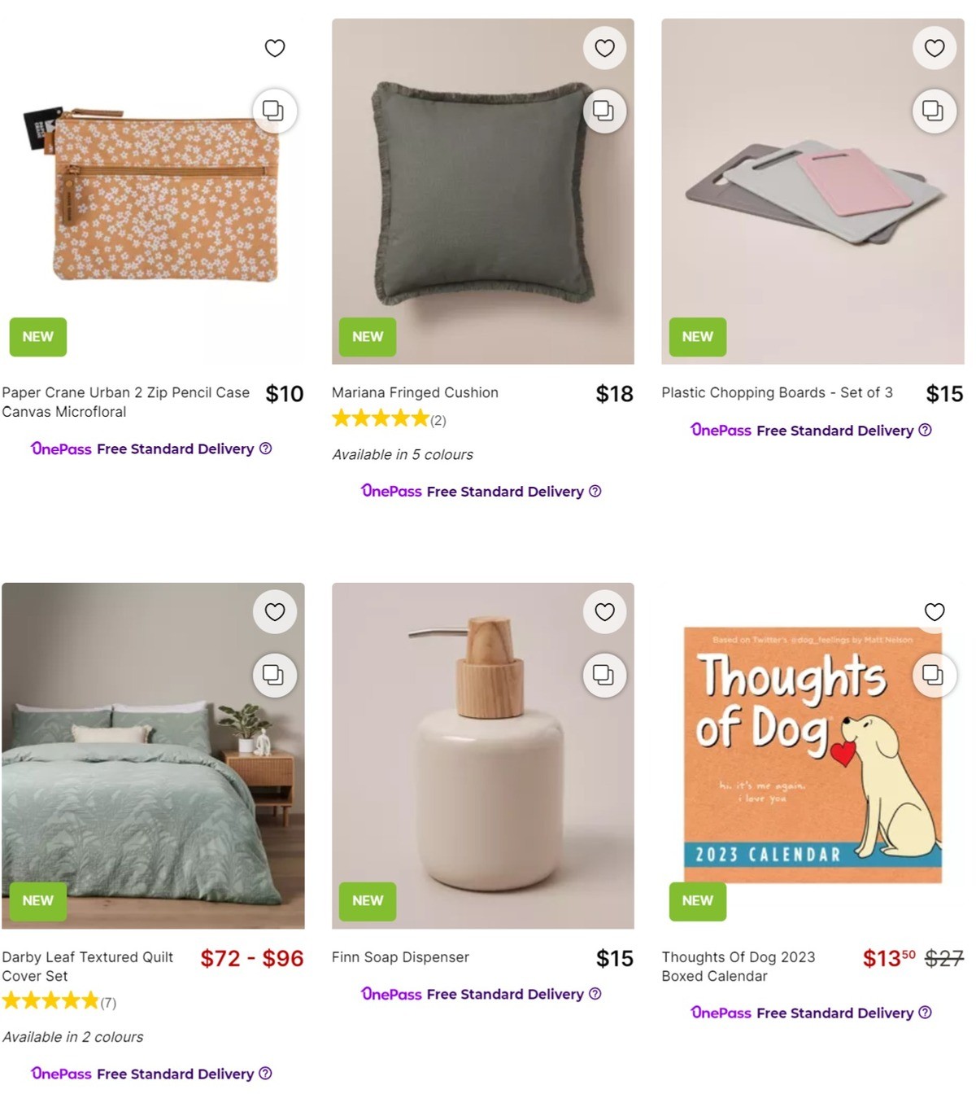
Task: Click Available in 5 colours on the cushion
Action: tap(402, 454)
